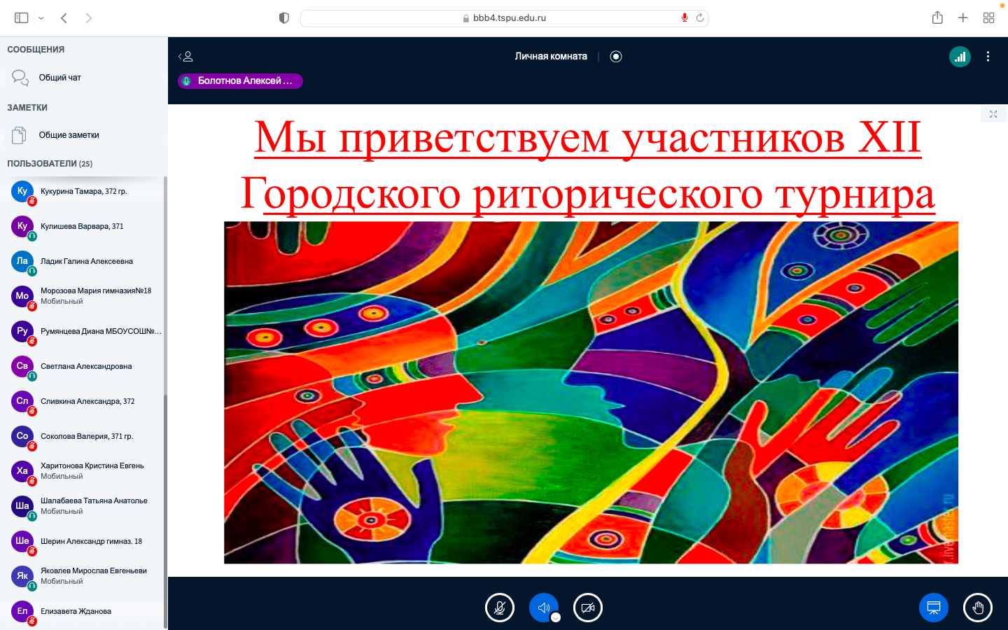The width and height of the screenshot is (1008, 630).
Task: Click the Ла avatar of Ладик Галина
Action: coord(22,261)
